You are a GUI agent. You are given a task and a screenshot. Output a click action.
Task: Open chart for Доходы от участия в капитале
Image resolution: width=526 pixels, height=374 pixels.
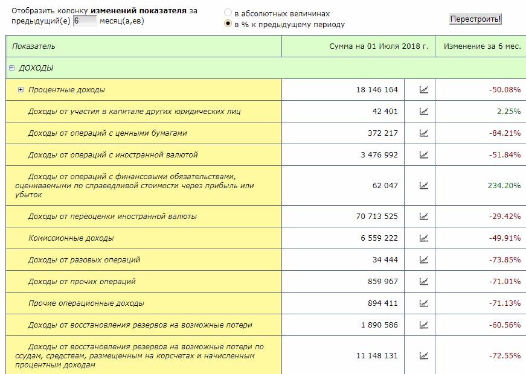(424, 112)
